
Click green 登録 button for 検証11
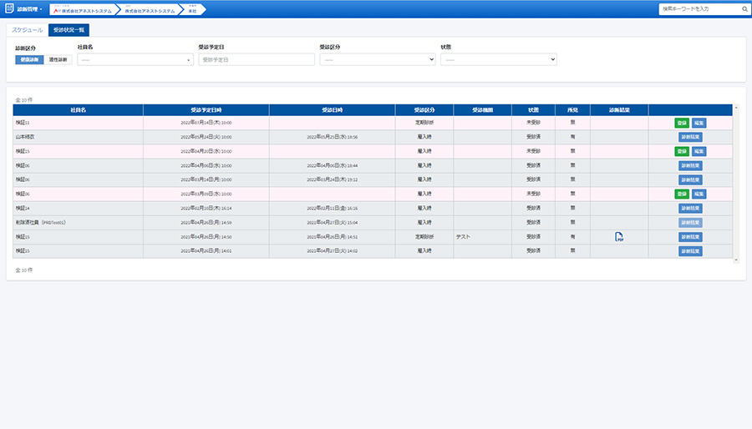[682, 123]
